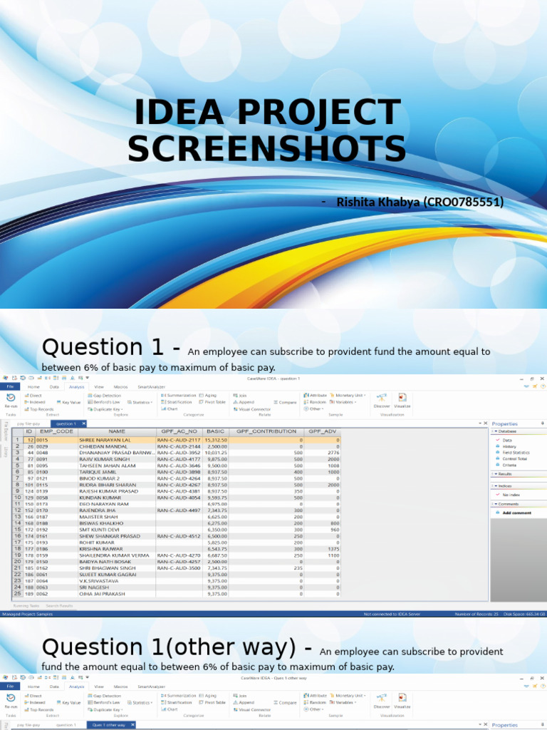
Task: Launch Discover in Ques 1 other way window
Action: [382, 701]
